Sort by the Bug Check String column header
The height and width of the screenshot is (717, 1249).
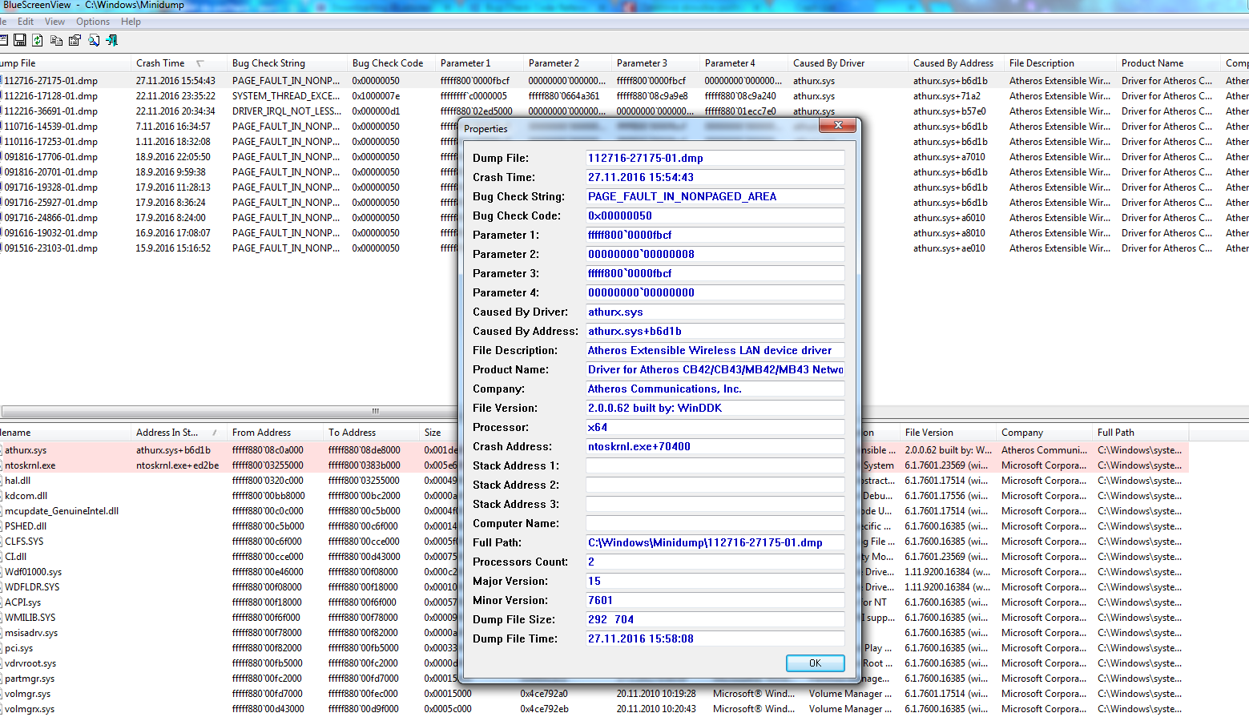(287, 63)
